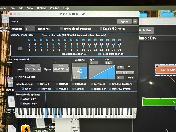The height and width of the screenshot is (132, 176).
Task: Block Polytouch events checkbox
Action: [x=92, y=84]
